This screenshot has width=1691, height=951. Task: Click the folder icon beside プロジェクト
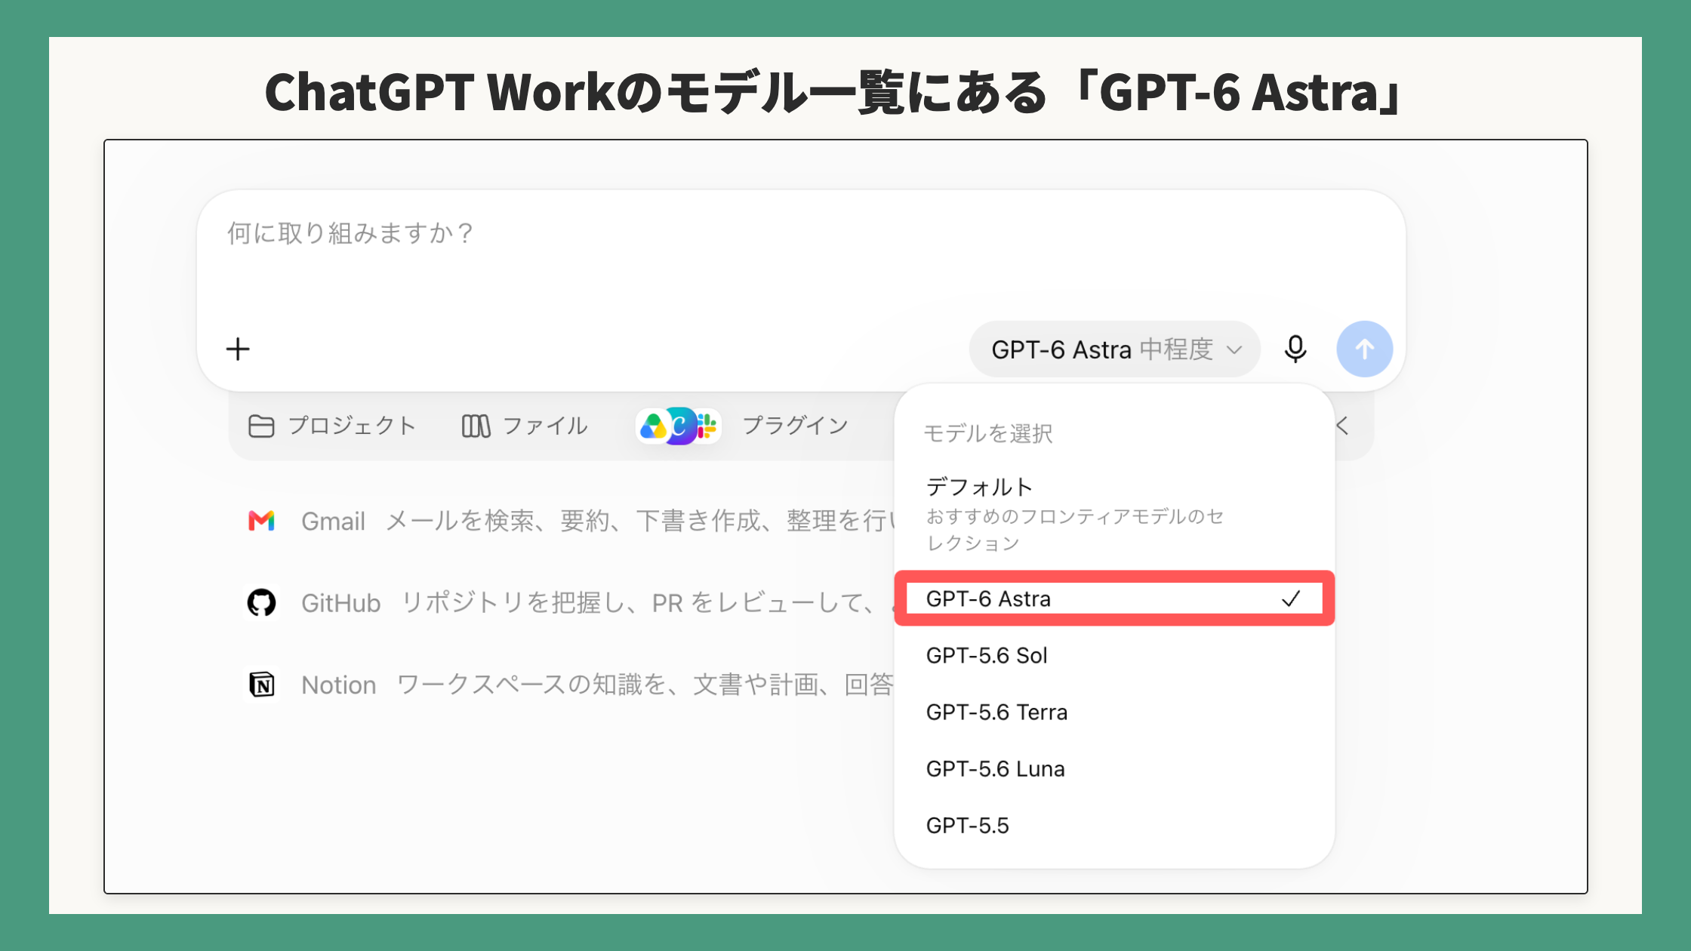pyautogui.click(x=261, y=426)
